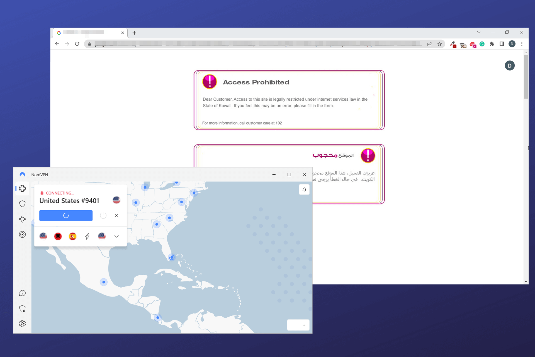Click the Florida server dot on map
The image size is (535, 357).
[172, 257]
